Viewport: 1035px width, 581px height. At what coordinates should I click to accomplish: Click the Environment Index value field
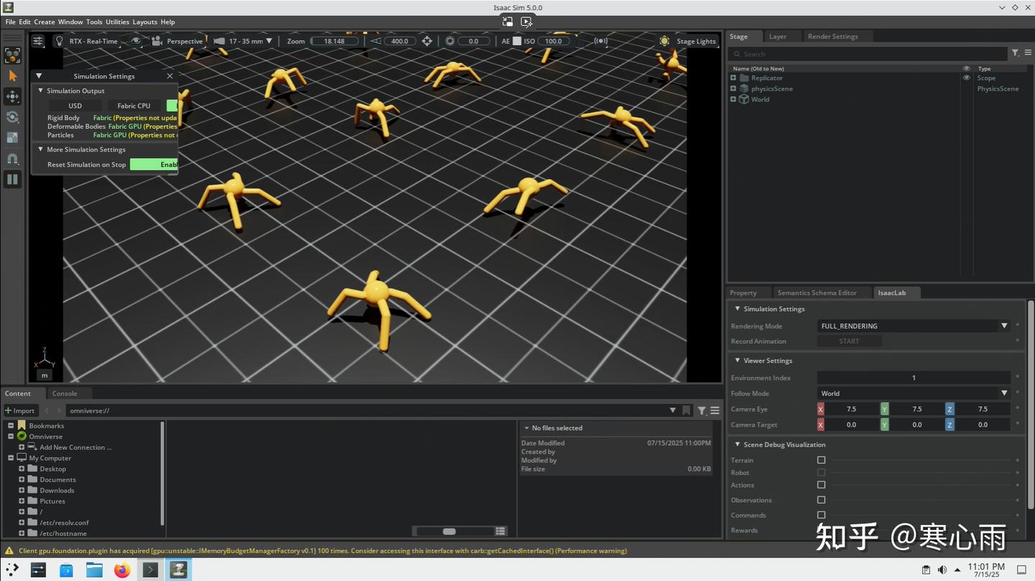point(914,378)
